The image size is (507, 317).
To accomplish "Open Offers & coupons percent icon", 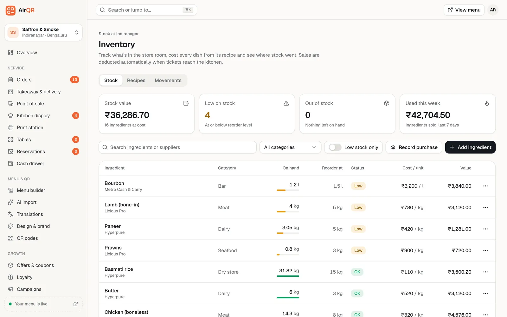I will (x=10, y=265).
